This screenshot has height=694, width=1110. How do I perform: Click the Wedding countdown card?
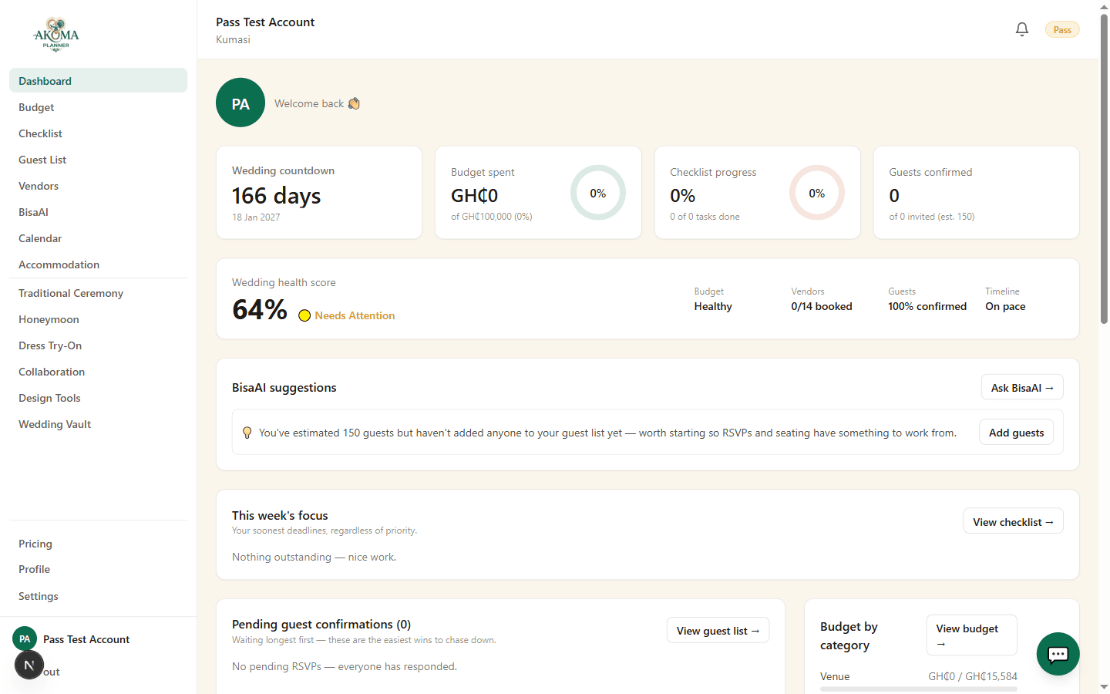(319, 193)
